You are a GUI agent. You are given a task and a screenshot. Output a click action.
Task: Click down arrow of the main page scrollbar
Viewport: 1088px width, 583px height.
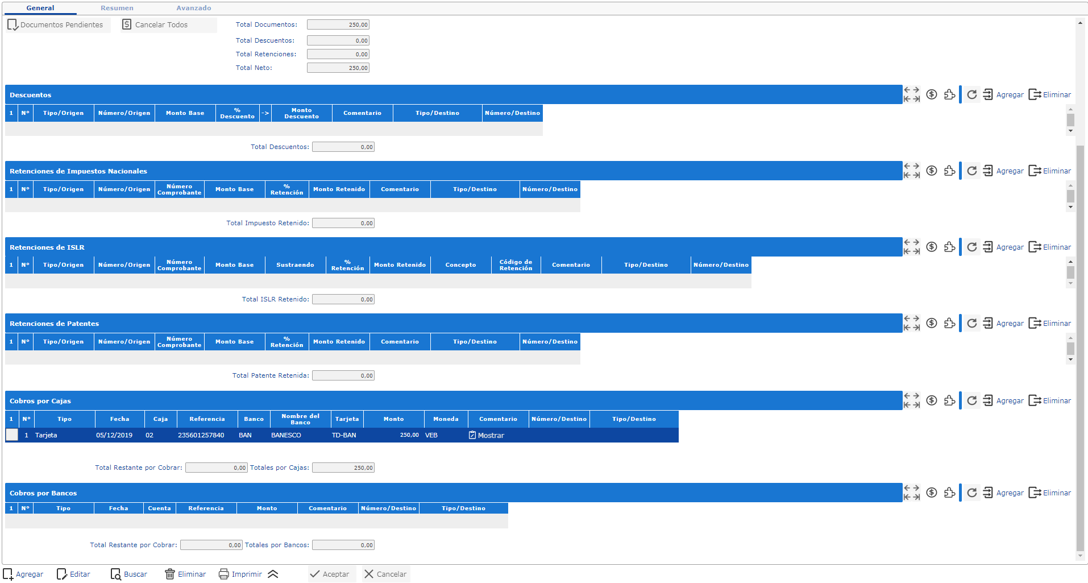(1080, 556)
